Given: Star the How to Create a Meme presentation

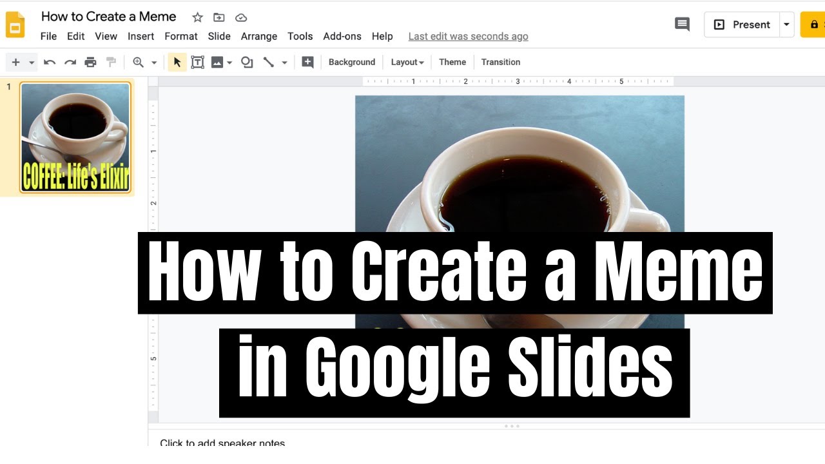Looking at the screenshot, I should click(198, 17).
